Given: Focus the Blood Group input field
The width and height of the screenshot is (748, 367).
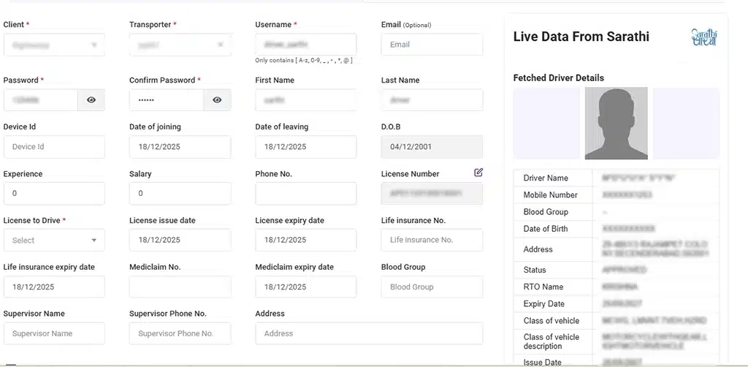Looking at the screenshot, I should click(432, 287).
